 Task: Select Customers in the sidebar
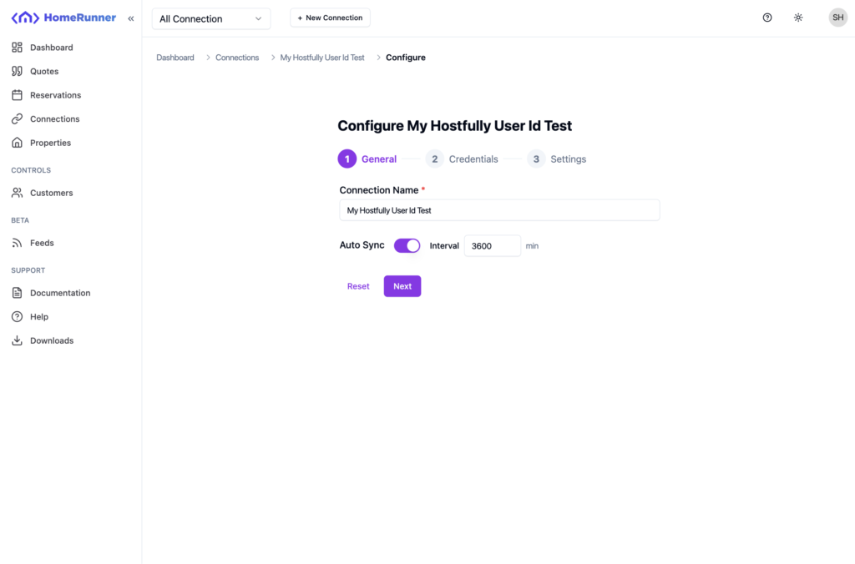pyautogui.click(x=51, y=193)
